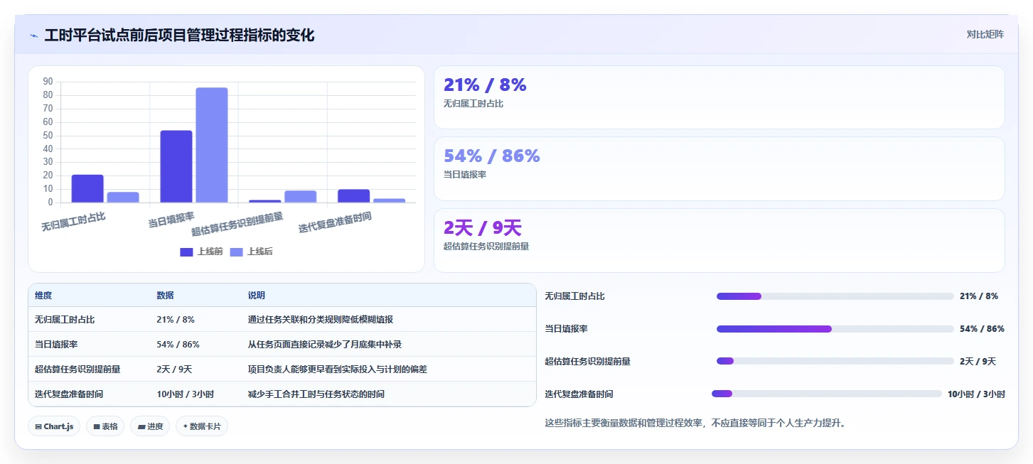Select table value 54% / 86%
Viewport: 1033px width, 464px height.
point(178,345)
